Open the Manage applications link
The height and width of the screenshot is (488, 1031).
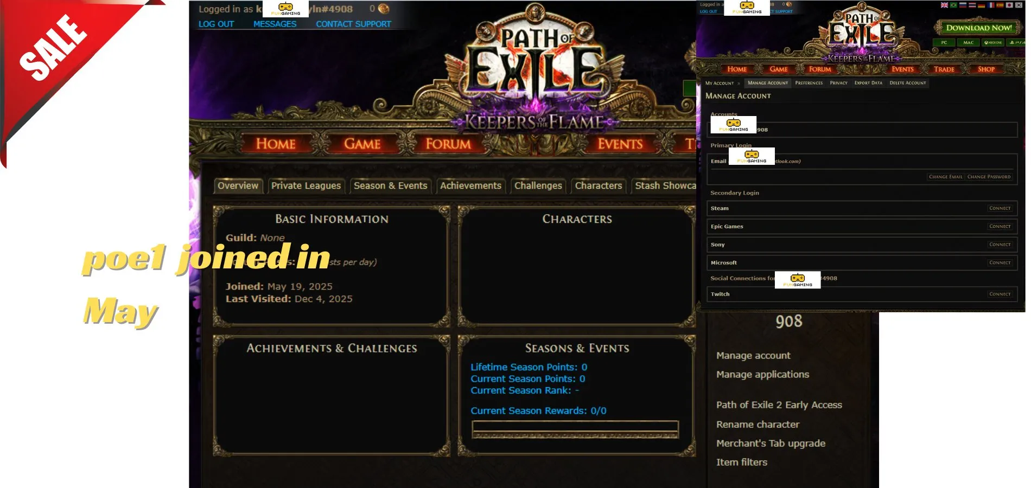(762, 374)
